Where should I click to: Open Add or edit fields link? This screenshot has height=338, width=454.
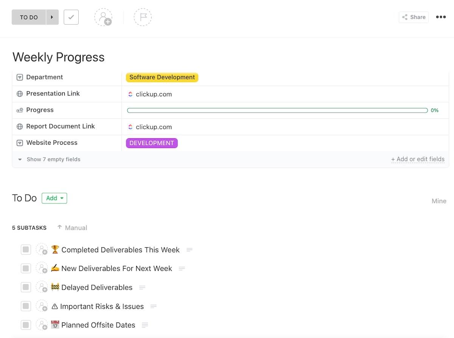[418, 159]
